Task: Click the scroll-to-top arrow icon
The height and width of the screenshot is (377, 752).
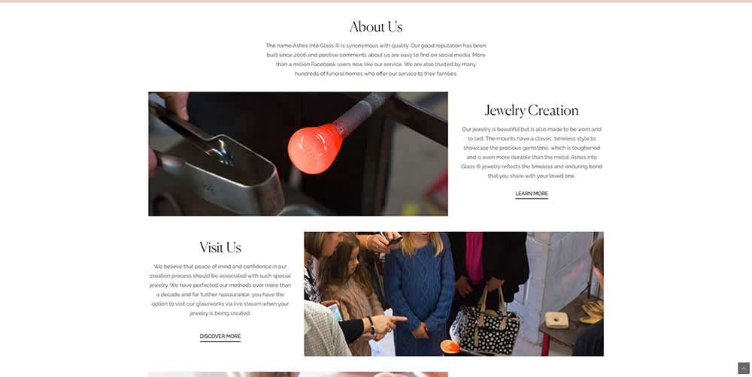Action: 744,368
